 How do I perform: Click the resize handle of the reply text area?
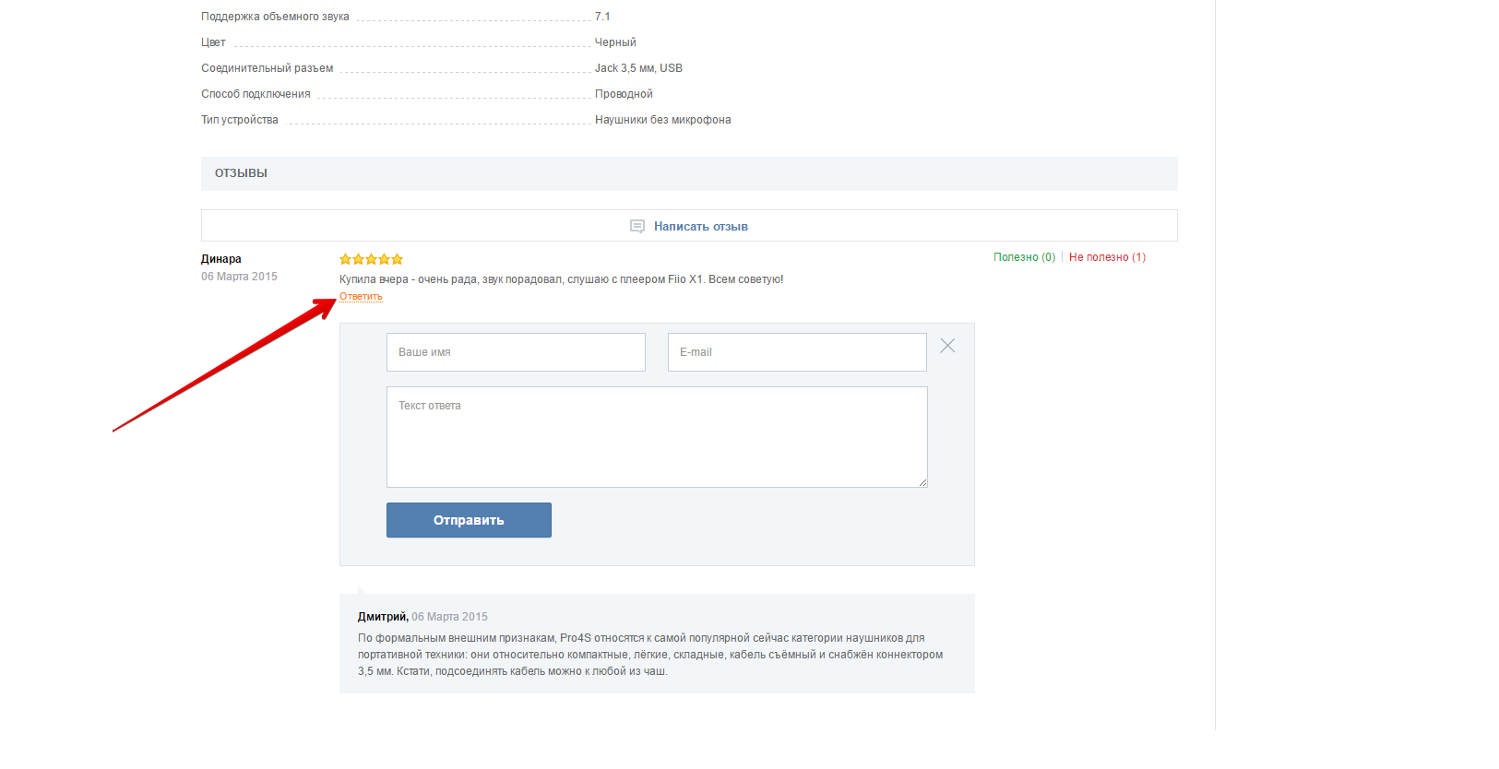click(922, 481)
